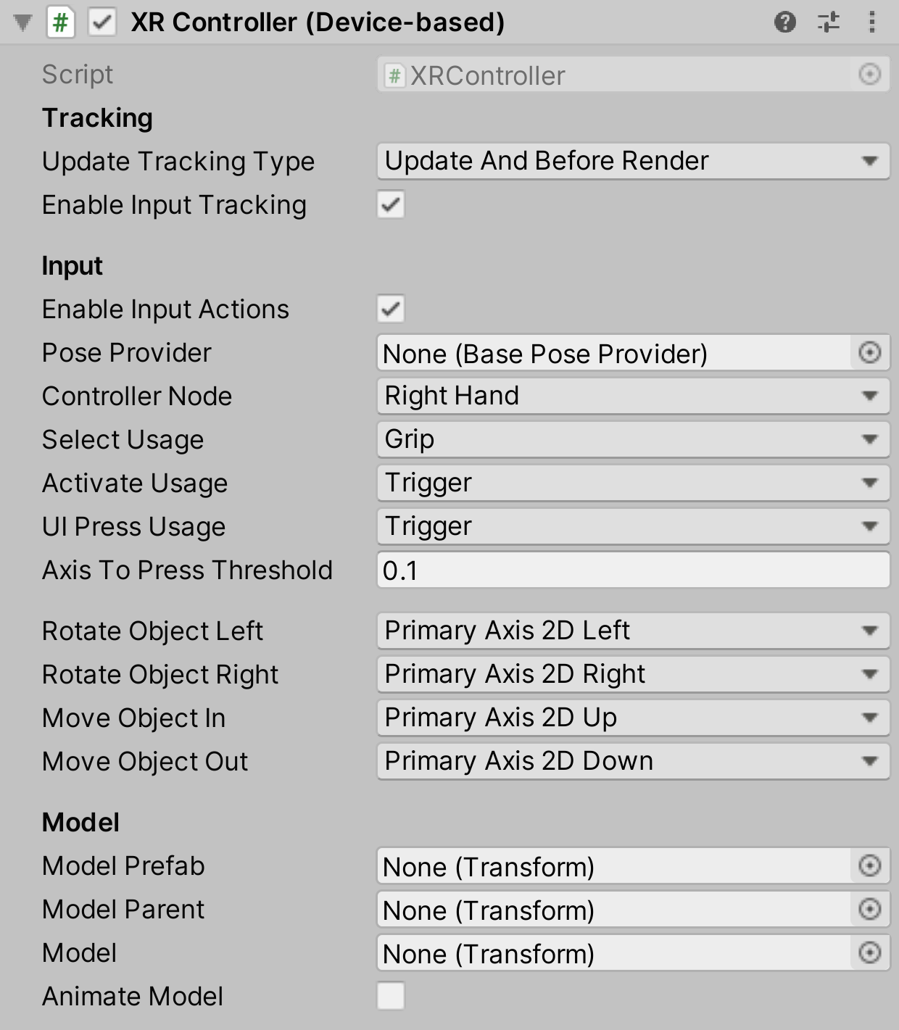Click the script icon next to XR Controller
The width and height of the screenshot is (899, 1030).
[59, 22]
